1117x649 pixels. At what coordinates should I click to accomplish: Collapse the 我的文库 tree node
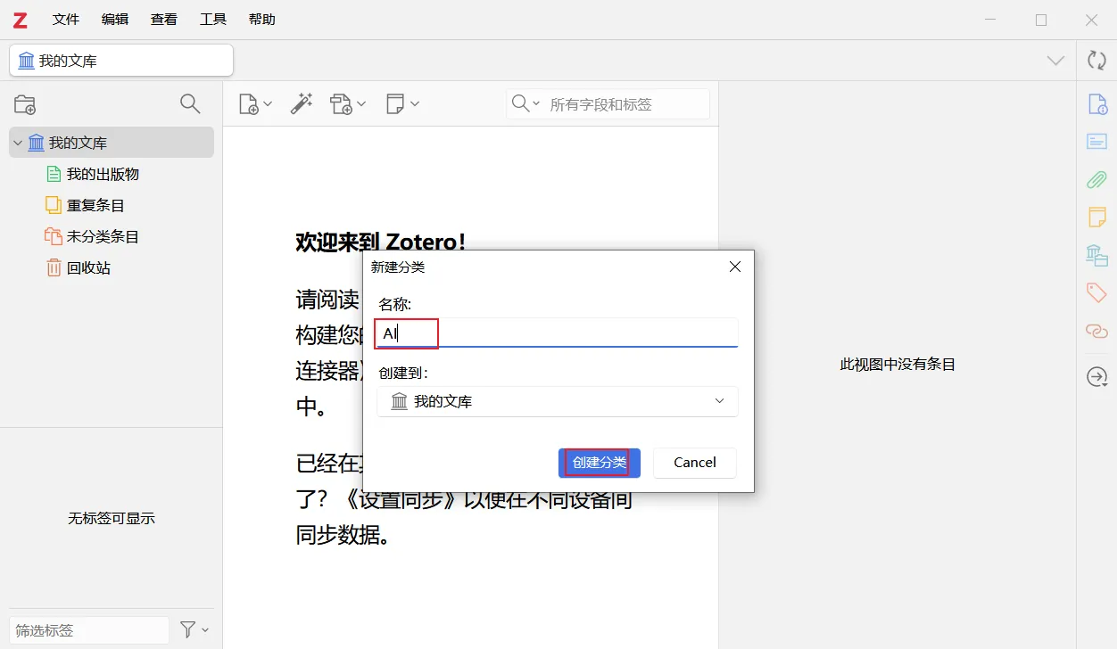18,143
